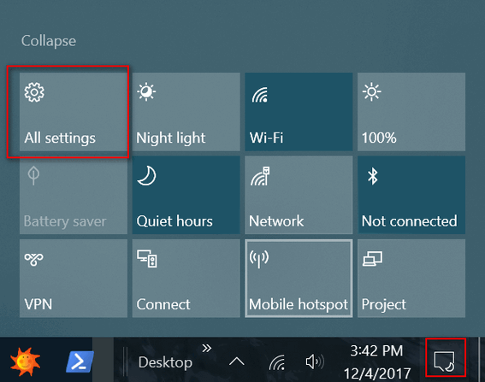Open the taskbar clock and date

377,361
